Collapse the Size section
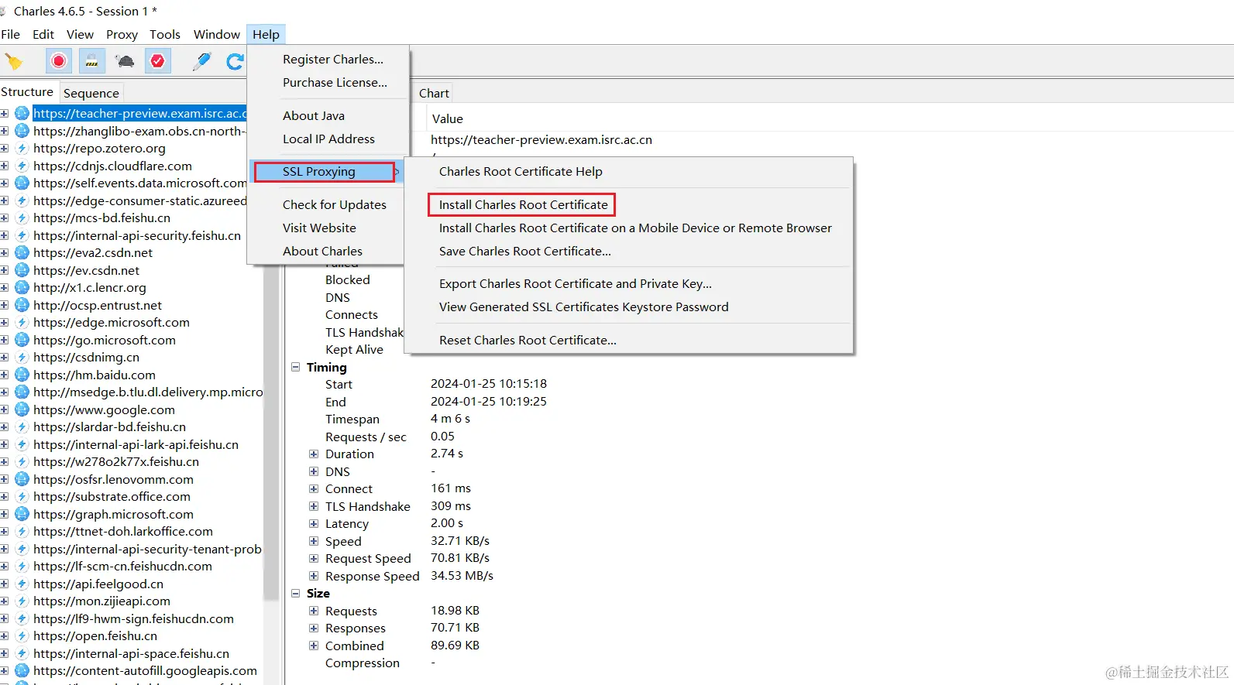The height and width of the screenshot is (685, 1234). (x=295, y=594)
